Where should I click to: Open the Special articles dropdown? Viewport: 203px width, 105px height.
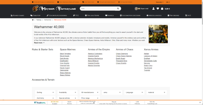67,98
